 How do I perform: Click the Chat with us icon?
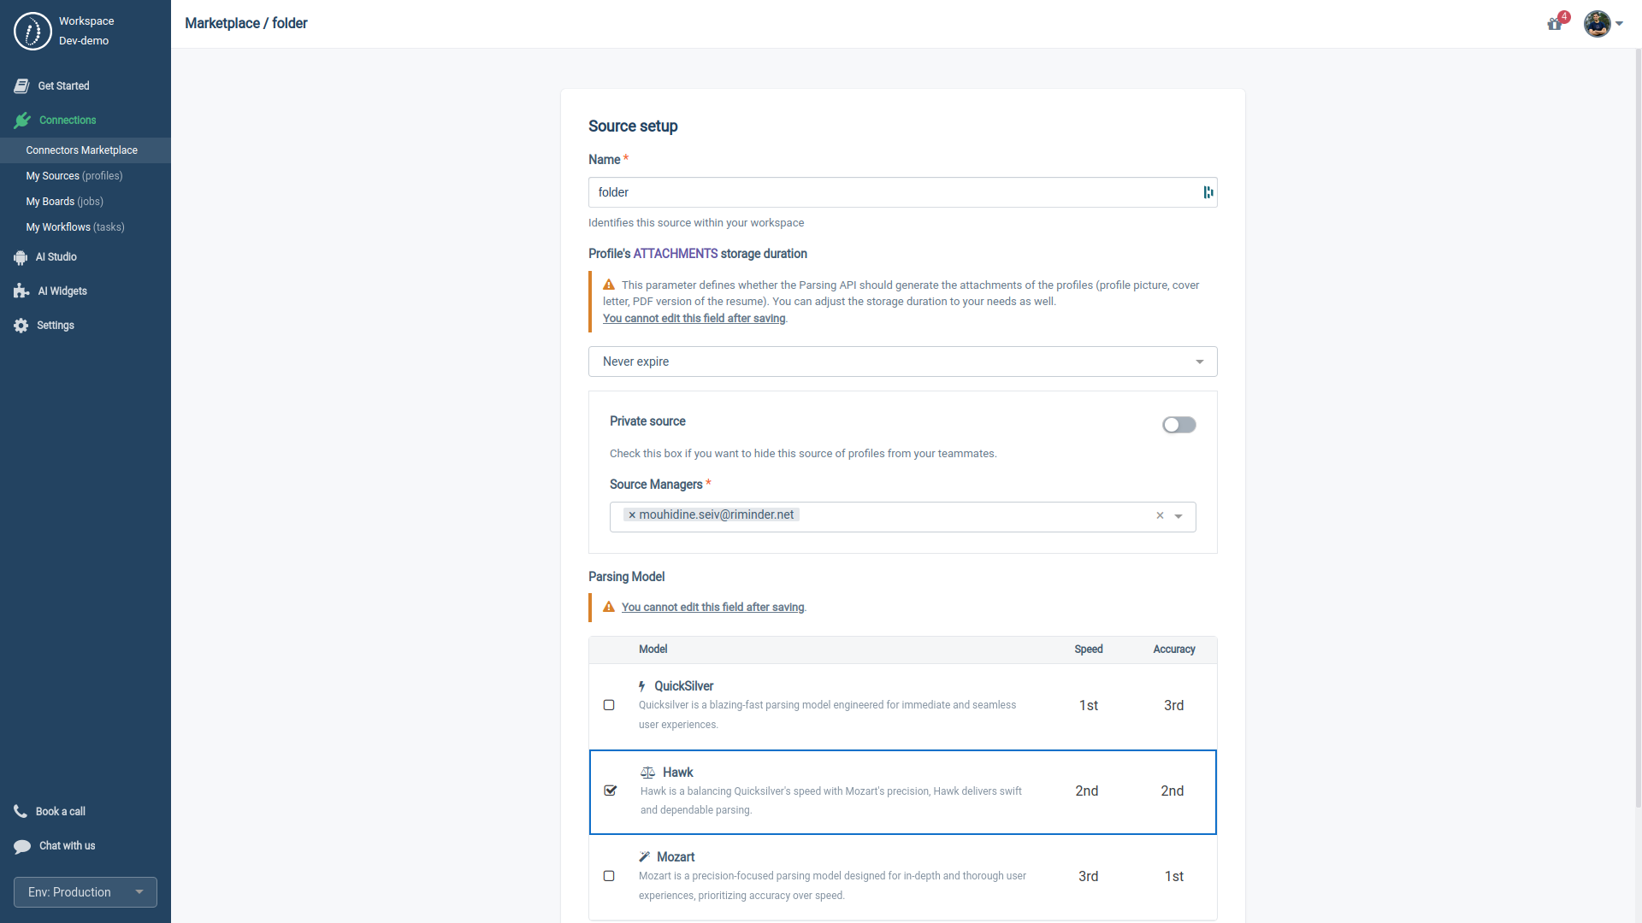tap(21, 845)
